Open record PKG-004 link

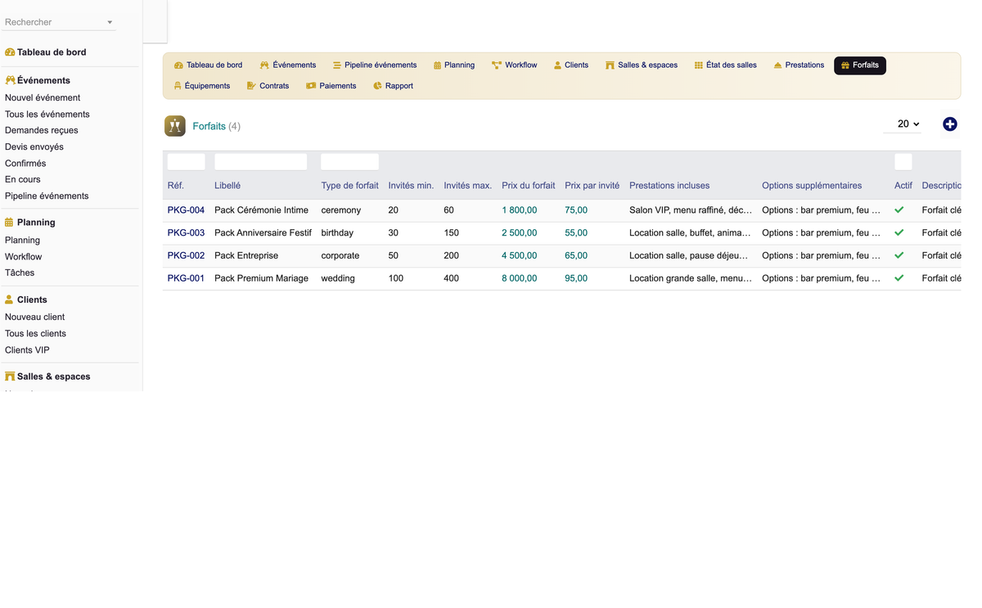coord(187,210)
